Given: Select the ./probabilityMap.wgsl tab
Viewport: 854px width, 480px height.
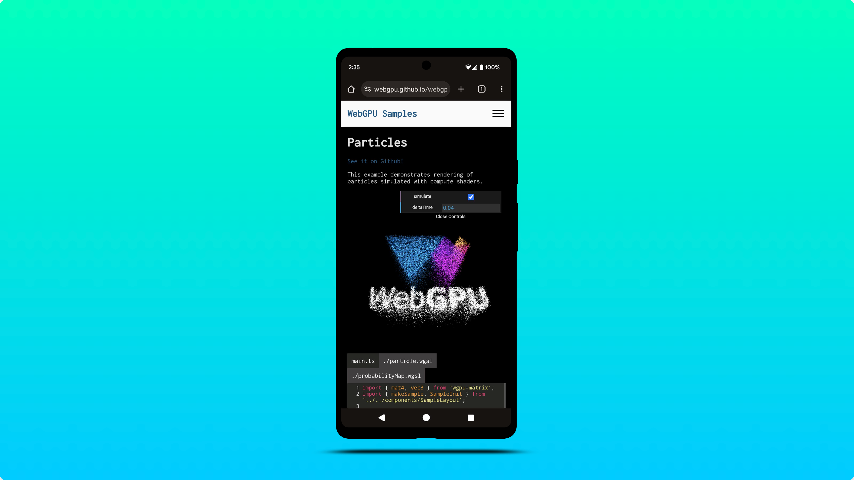Looking at the screenshot, I should pyautogui.click(x=386, y=376).
